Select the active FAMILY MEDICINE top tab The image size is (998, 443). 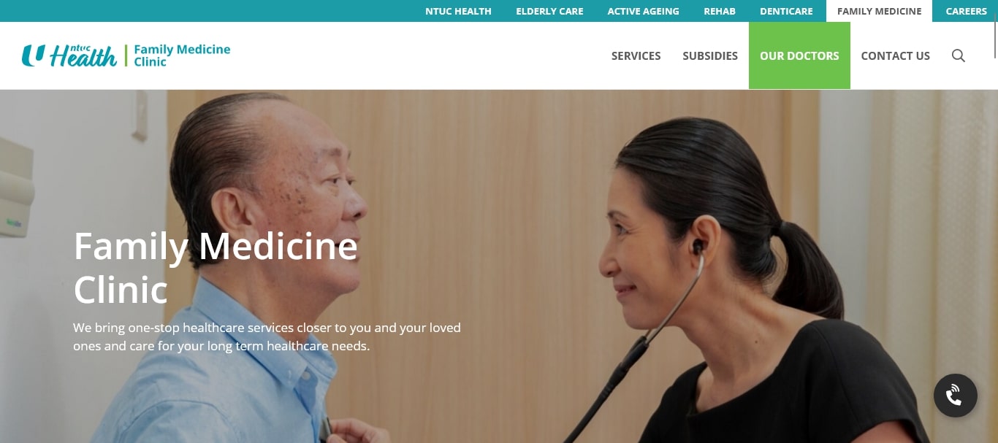880,11
